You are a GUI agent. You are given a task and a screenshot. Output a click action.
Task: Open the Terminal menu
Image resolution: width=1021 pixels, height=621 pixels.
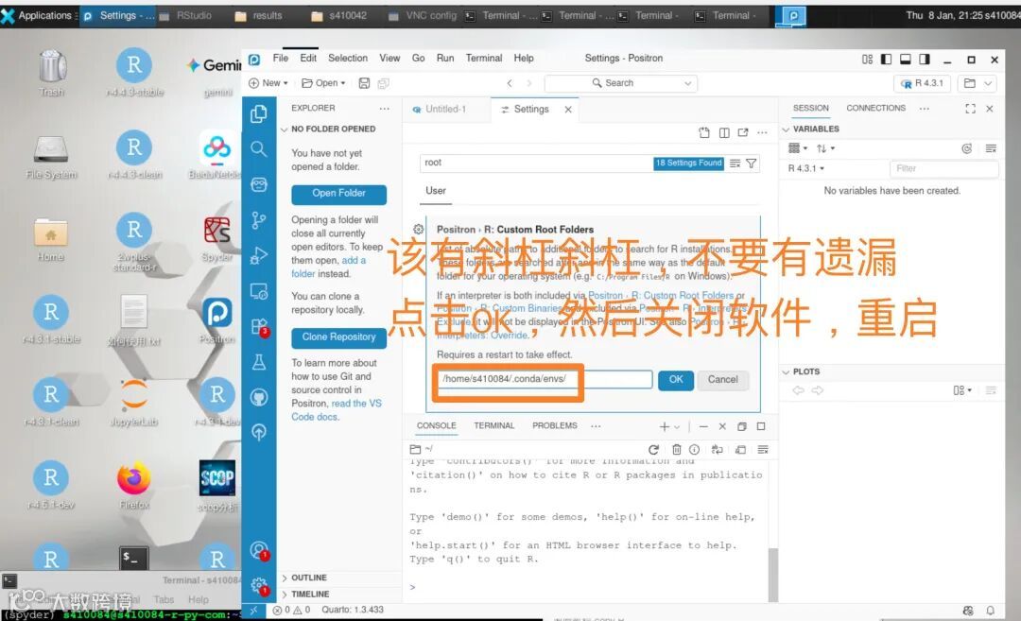[x=484, y=58]
